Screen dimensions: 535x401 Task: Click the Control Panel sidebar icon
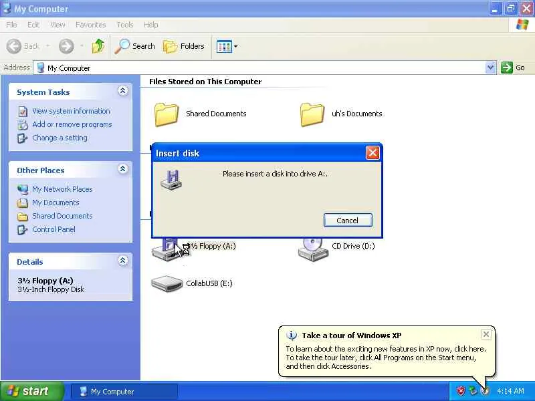(23, 230)
